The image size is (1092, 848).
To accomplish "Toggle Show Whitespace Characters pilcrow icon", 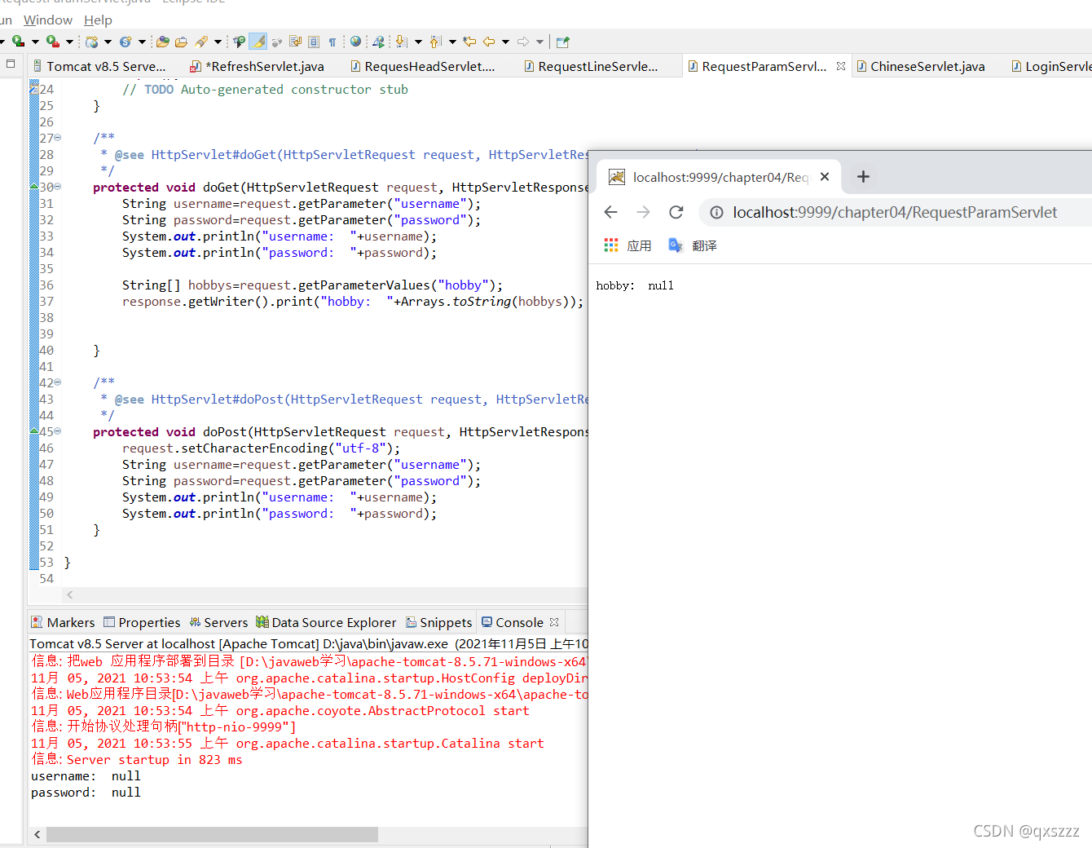I will click(332, 42).
